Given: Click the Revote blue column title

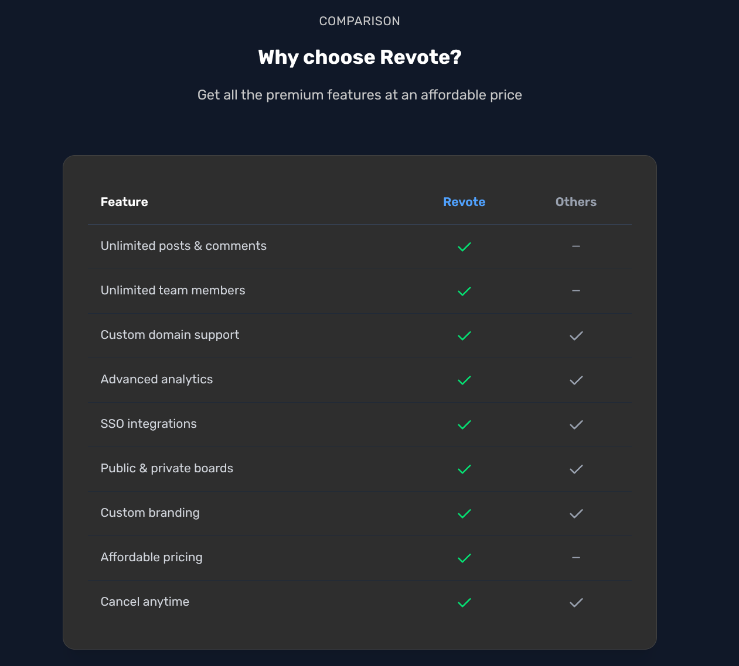Looking at the screenshot, I should tap(464, 201).
